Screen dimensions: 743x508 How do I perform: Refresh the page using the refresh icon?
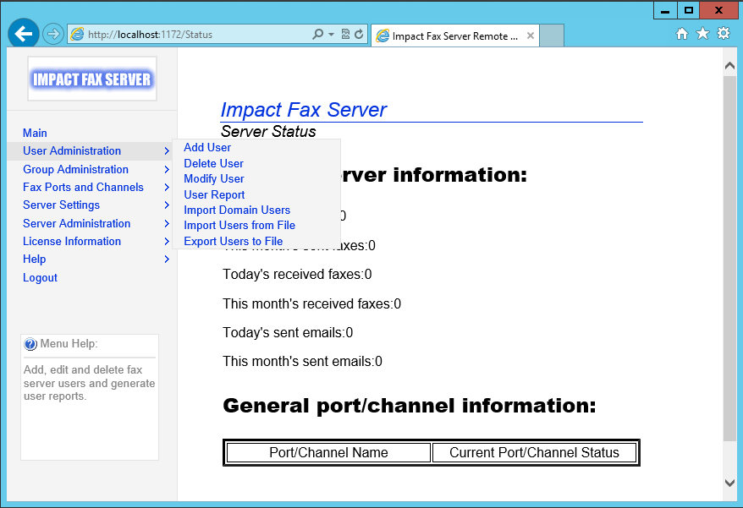click(360, 33)
